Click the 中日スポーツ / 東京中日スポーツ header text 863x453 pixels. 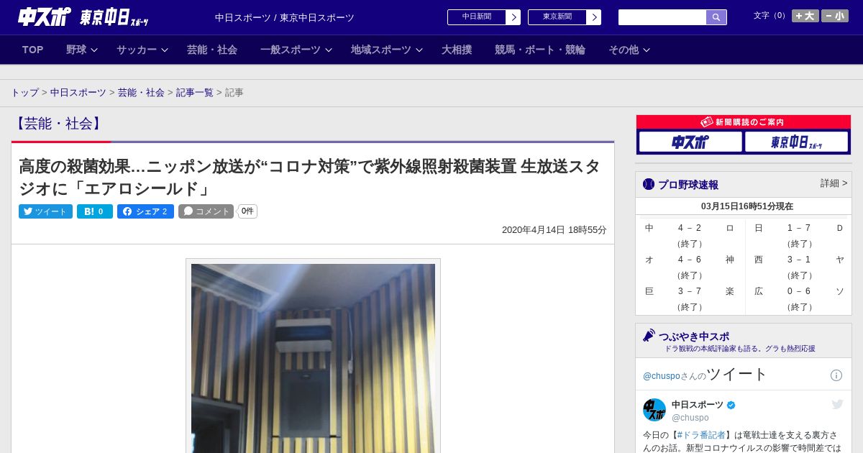(285, 18)
